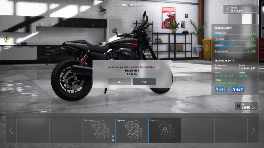264x148 pixels.
Task: Select the Stock engine thumbnail
Action: (99, 130)
